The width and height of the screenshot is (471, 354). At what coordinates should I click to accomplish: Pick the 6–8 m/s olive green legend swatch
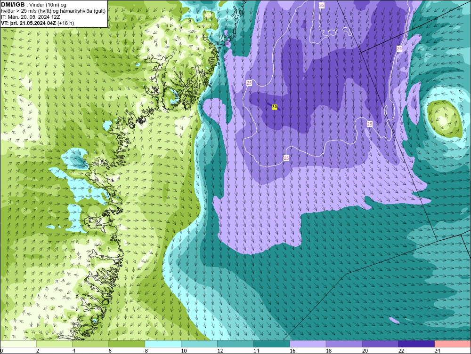(x=127, y=344)
